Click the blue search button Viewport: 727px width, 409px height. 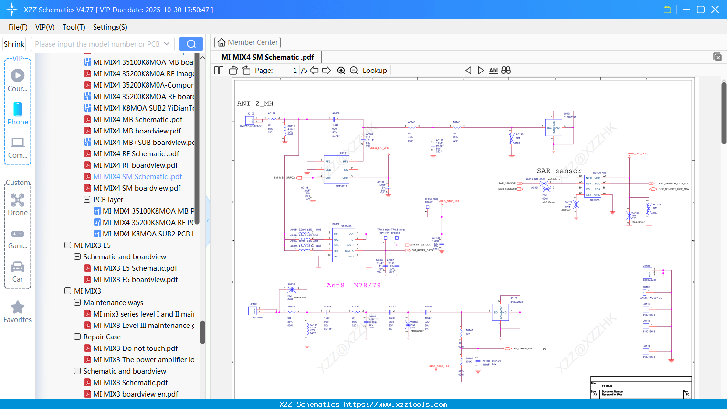(191, 44)
